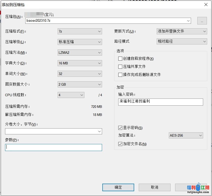Expand 字典大小 16 MB dropdown
Image resolution: width=212 pixels, height=196 pixels.
(80, 63)
